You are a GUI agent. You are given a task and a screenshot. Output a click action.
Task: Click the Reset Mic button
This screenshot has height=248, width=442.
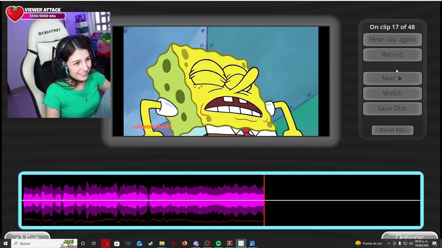click(393, 130)
